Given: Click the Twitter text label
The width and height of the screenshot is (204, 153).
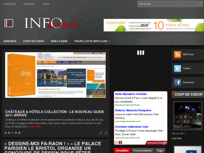Looking at the screenshot, I should (187, 68).
